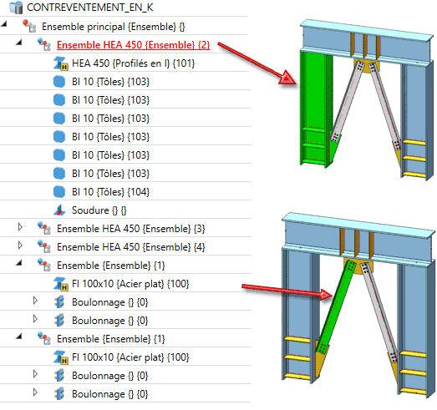437x410 pixels.
Task: Select the Ensemble principal {Ensemble} {} row
Action: tap(113, 27)
